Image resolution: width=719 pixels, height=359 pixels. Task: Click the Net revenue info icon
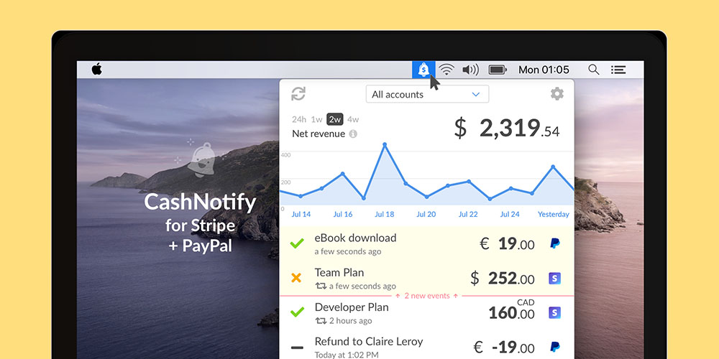click(x=352, y=134)
